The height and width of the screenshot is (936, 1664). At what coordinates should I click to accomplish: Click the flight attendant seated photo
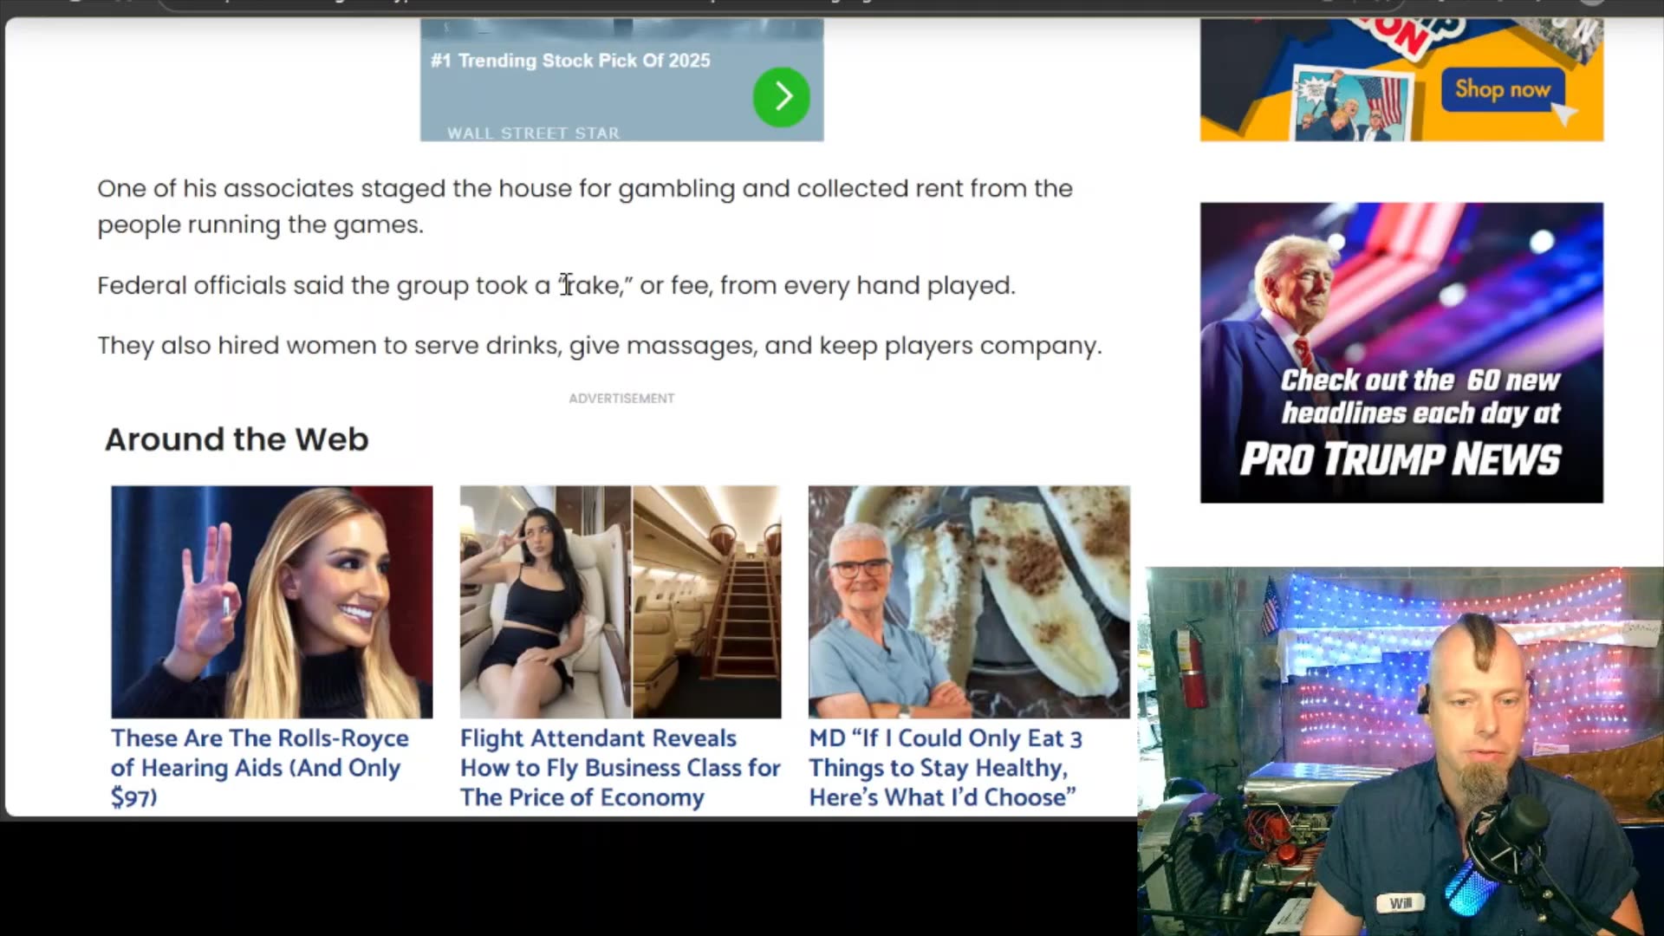tap(545, 601)
